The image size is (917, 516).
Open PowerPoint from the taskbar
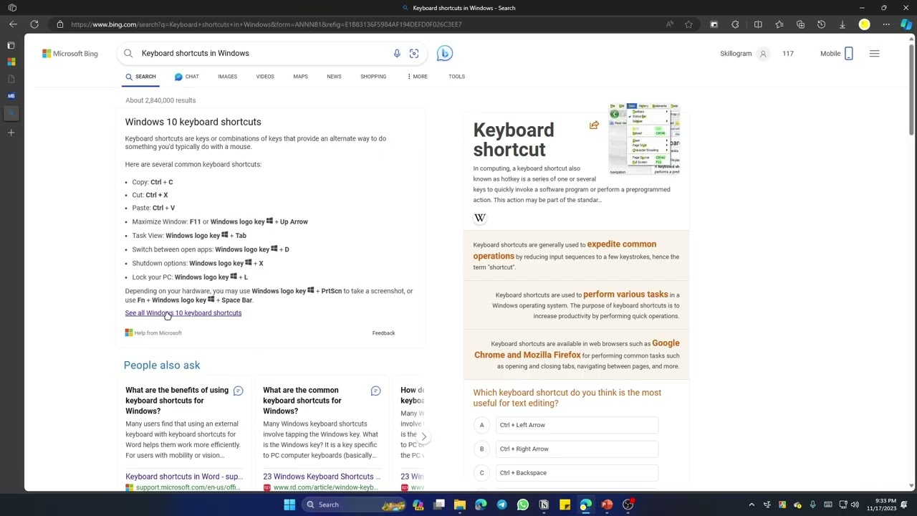tap(607, 505)
